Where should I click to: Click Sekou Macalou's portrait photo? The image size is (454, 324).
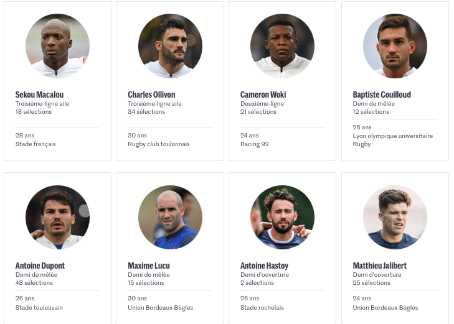(x=58, y=46)
